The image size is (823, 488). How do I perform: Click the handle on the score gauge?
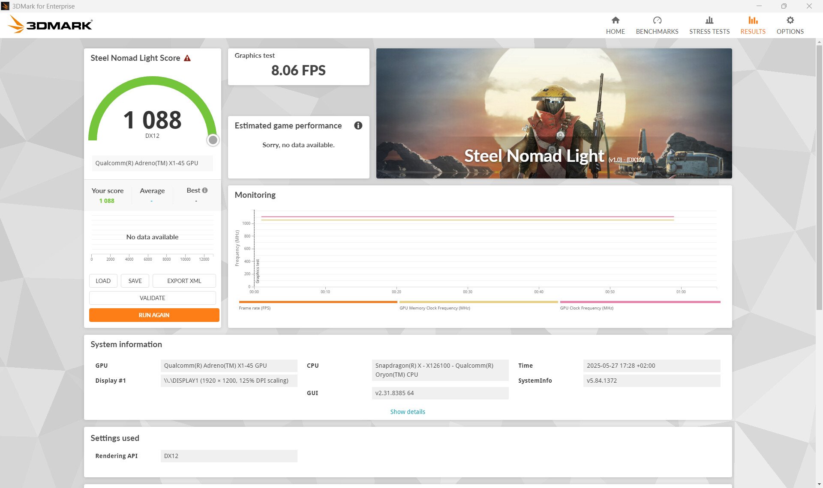pyautogui.click(x=213, y=140)
